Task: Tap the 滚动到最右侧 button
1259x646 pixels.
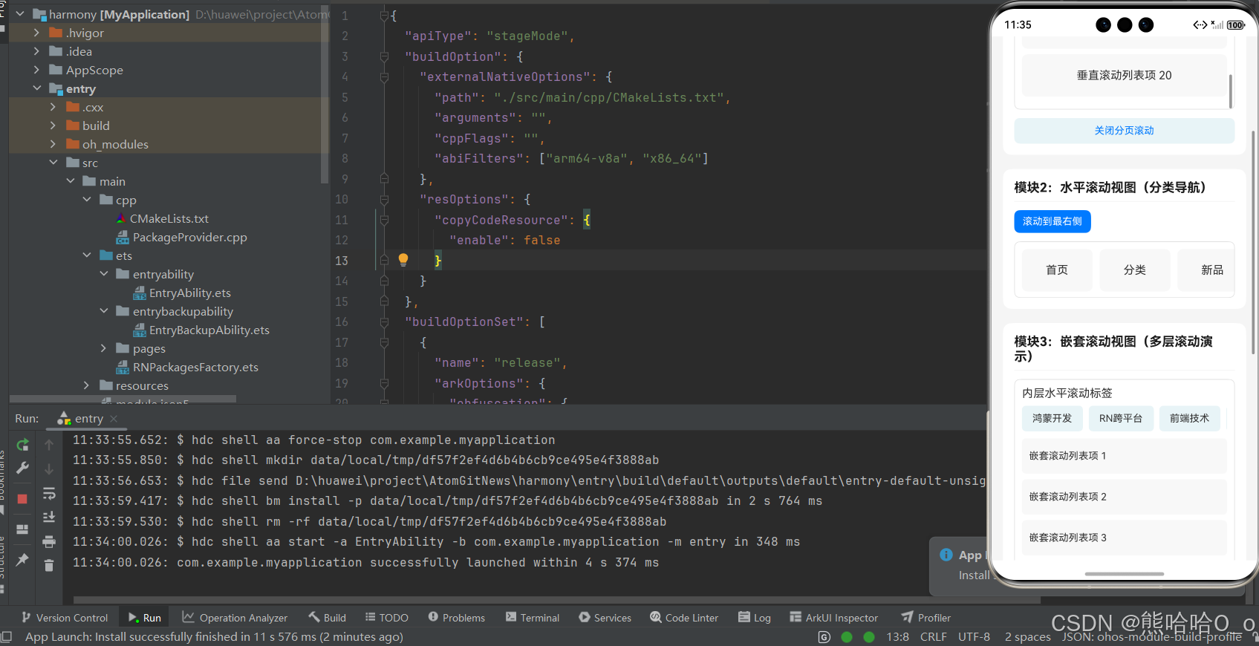Action: coord(1052,221)
